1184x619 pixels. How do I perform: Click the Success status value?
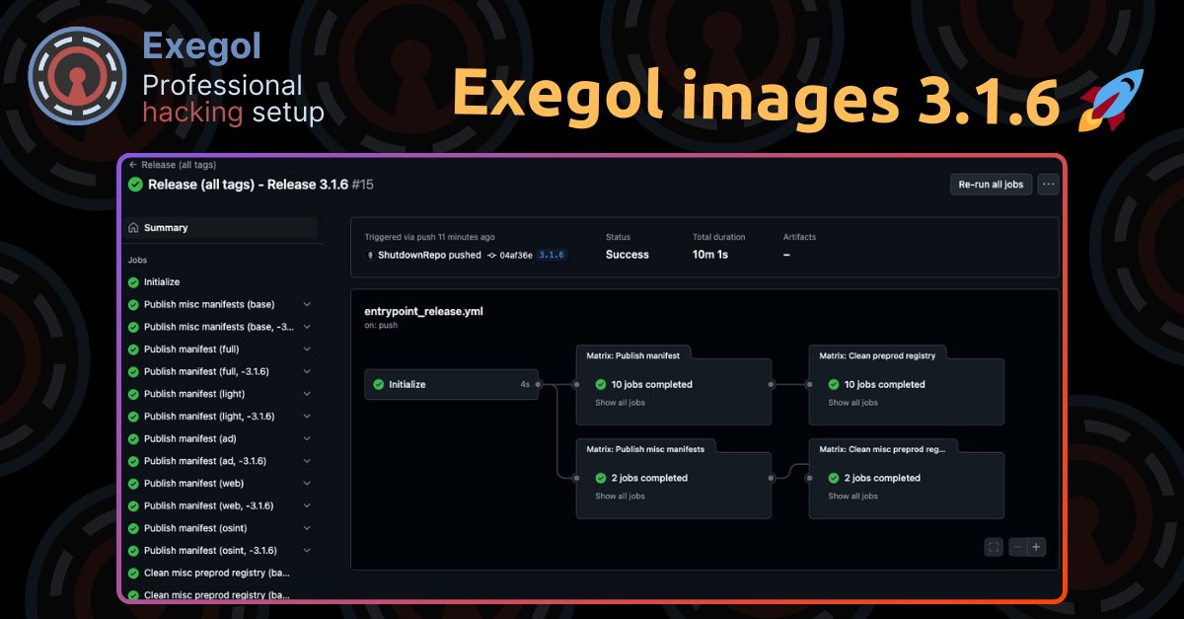tap(628, 255)
